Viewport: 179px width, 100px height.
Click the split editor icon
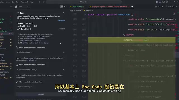pos(173,7)
